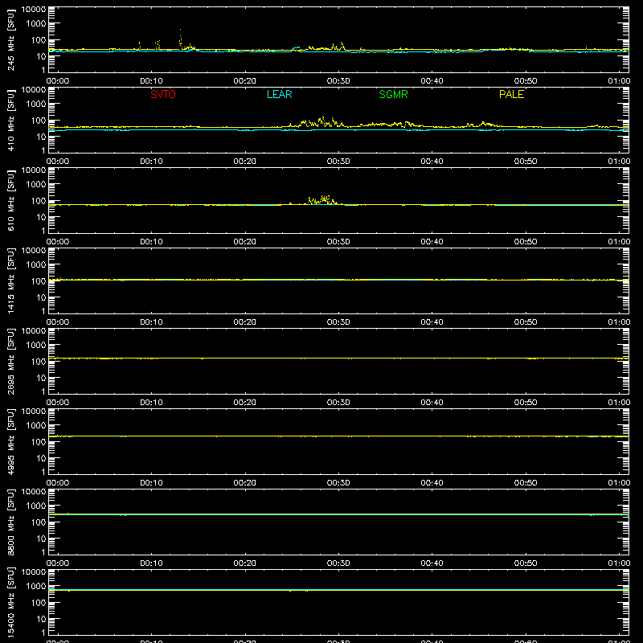This screenshot has width=643, height=643.
Task: Select the 4995 MHz [SFU] axis title
Action: [x=10, y=441]
